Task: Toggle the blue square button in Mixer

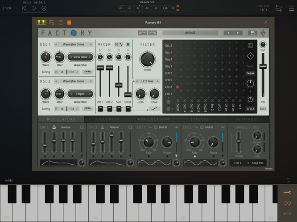Action: pos(128,44)
